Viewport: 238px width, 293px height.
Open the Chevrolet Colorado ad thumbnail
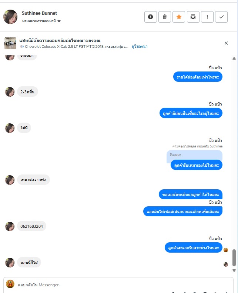point(10,43)
